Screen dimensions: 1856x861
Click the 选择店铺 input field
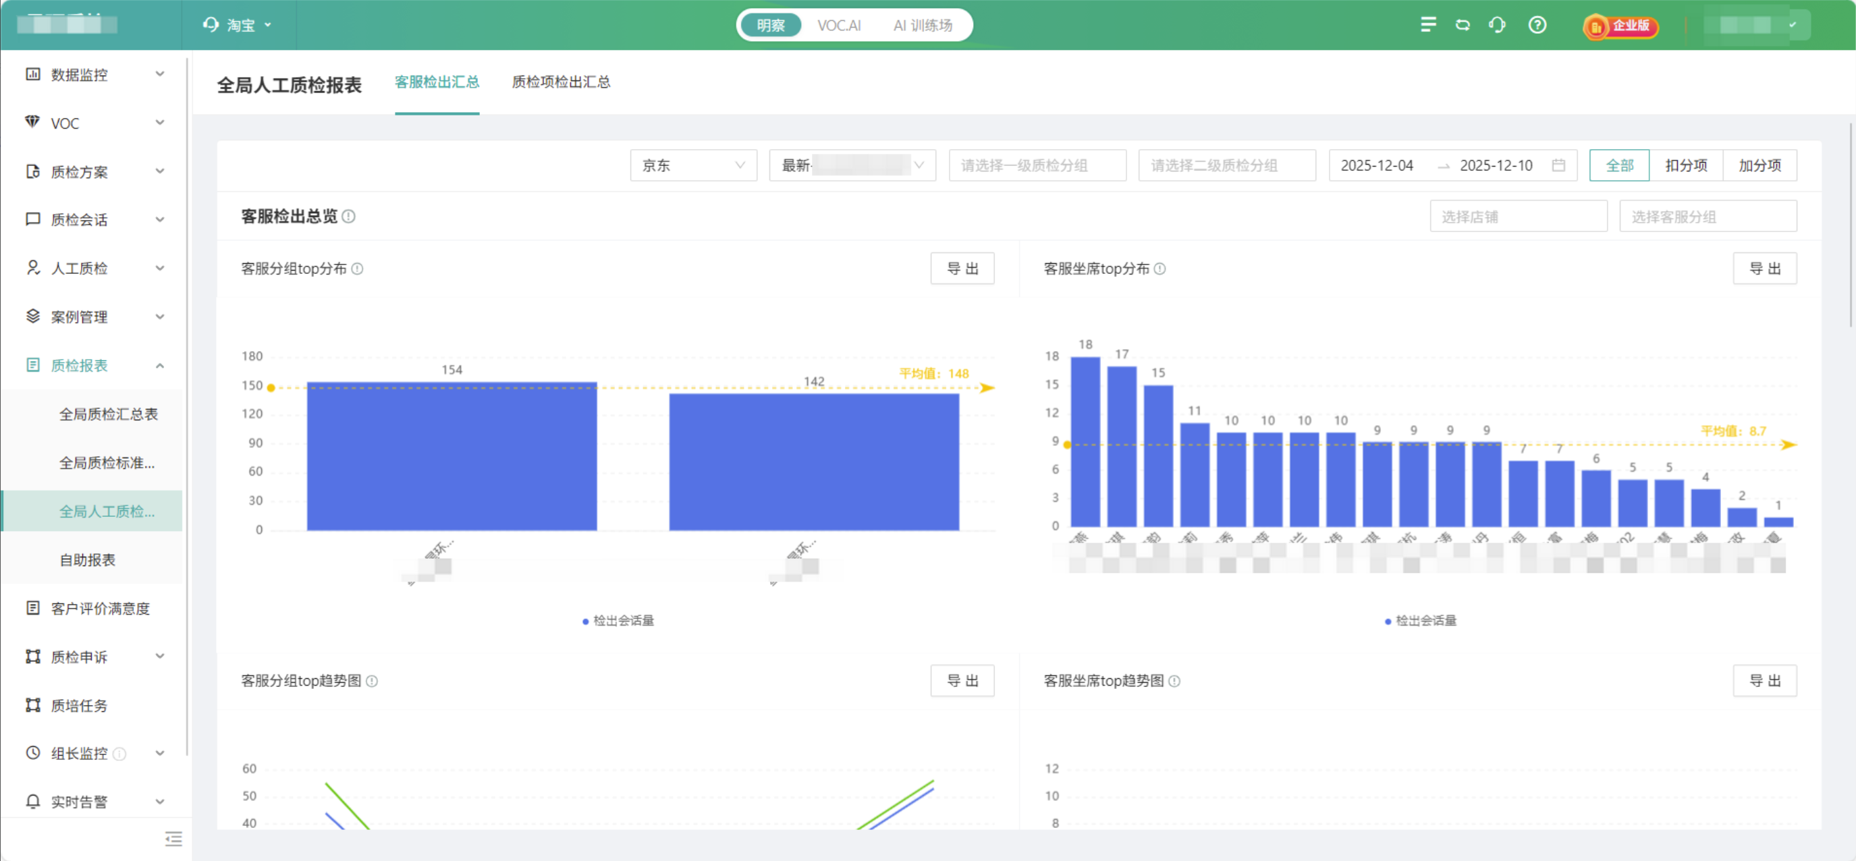[x=1518, y=216]
